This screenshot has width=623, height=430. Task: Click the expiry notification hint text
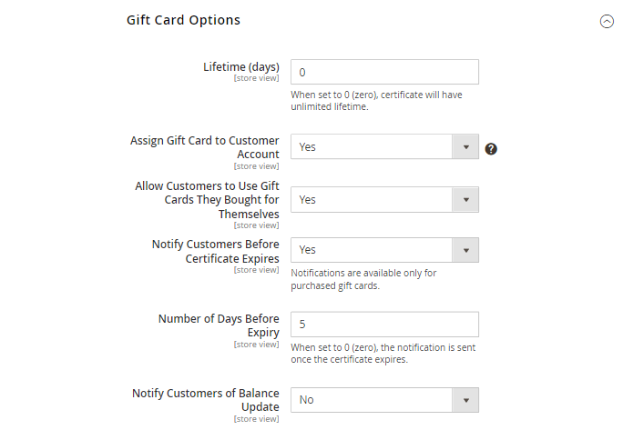[383, 353]
